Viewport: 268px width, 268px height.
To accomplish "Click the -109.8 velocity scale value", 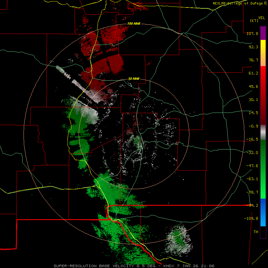I will pyautogui.click(x=251, y=219).
